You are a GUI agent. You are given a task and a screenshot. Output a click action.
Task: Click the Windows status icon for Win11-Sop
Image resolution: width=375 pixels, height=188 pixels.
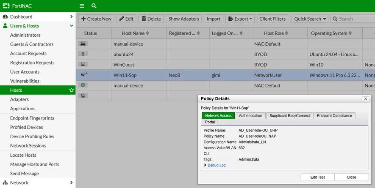pos(84,75)
